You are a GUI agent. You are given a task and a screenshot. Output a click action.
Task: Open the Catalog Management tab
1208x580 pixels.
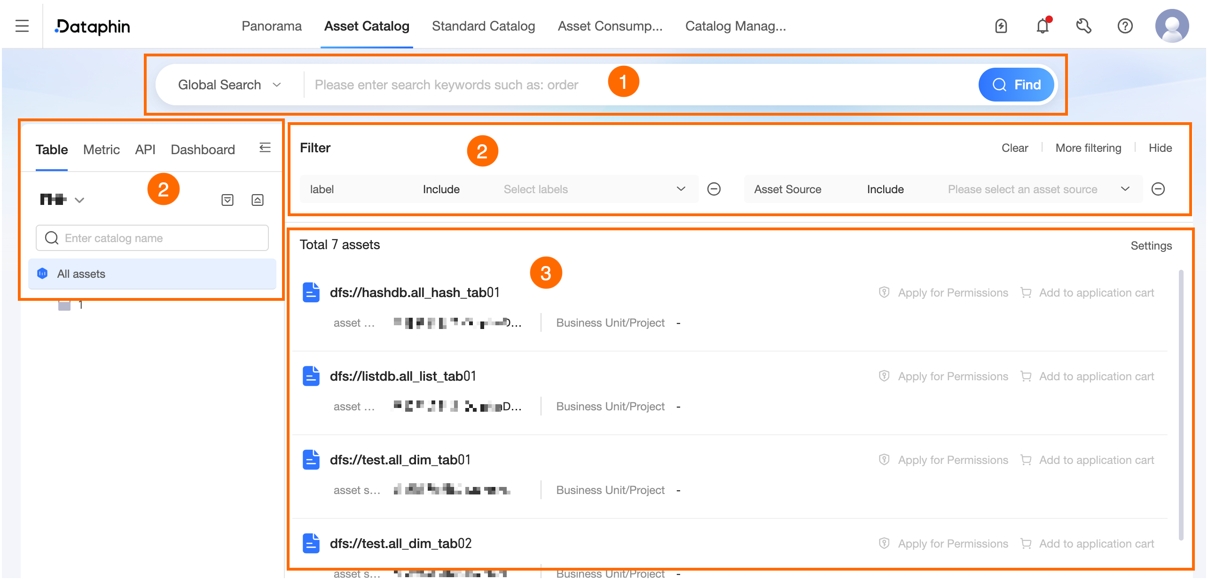point(736,26)
